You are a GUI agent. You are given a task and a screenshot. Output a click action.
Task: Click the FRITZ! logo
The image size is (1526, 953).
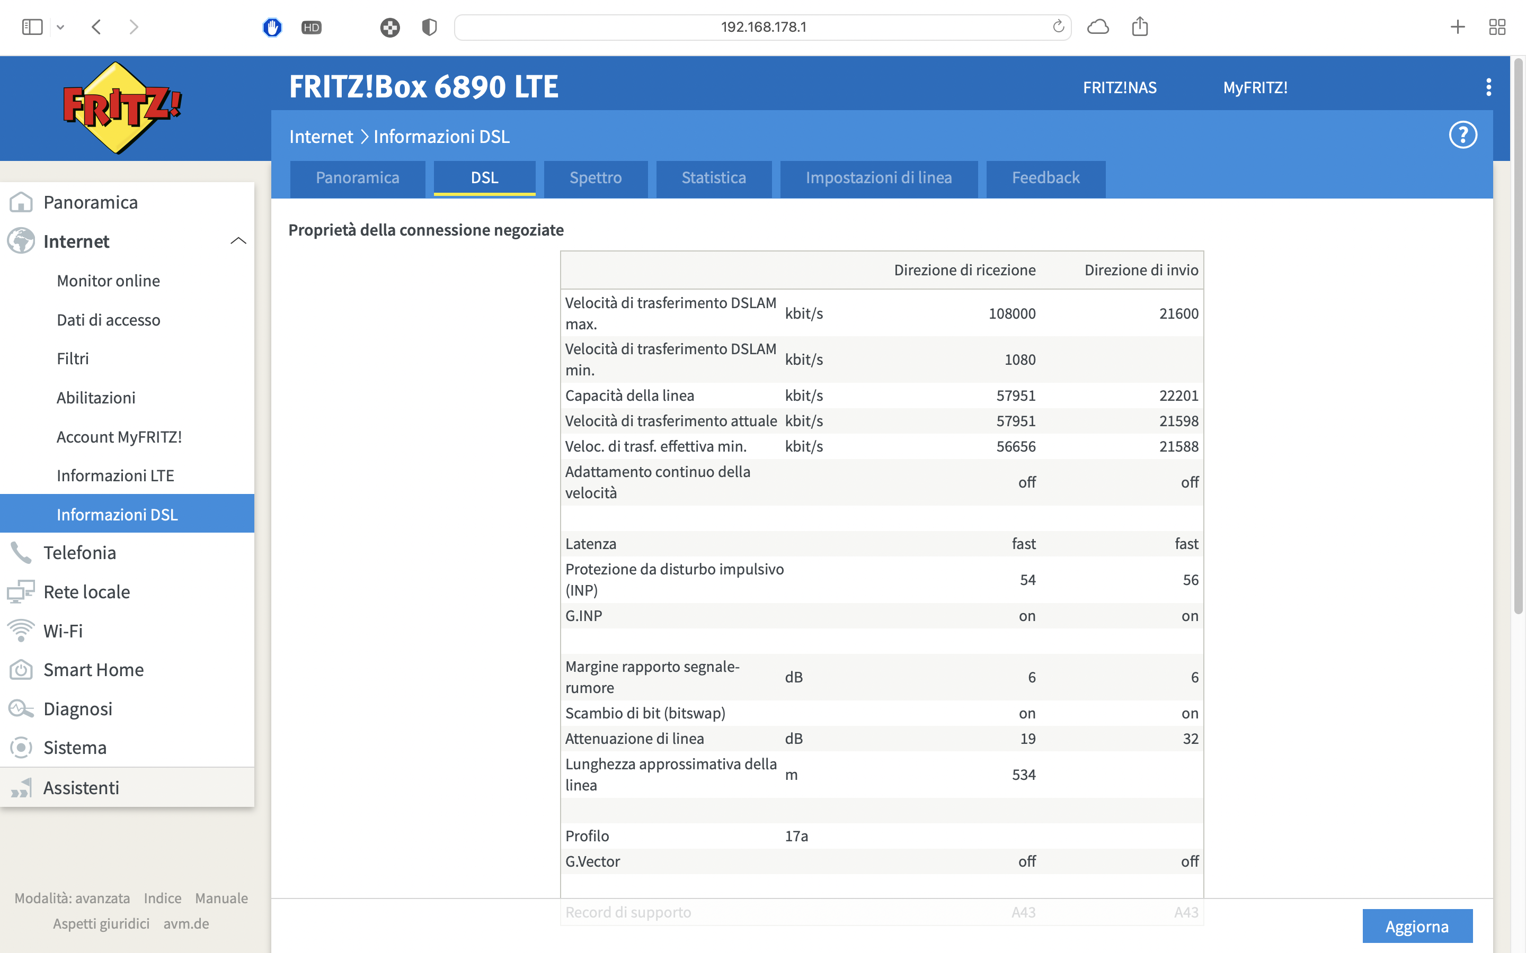(x=122, y=107)
